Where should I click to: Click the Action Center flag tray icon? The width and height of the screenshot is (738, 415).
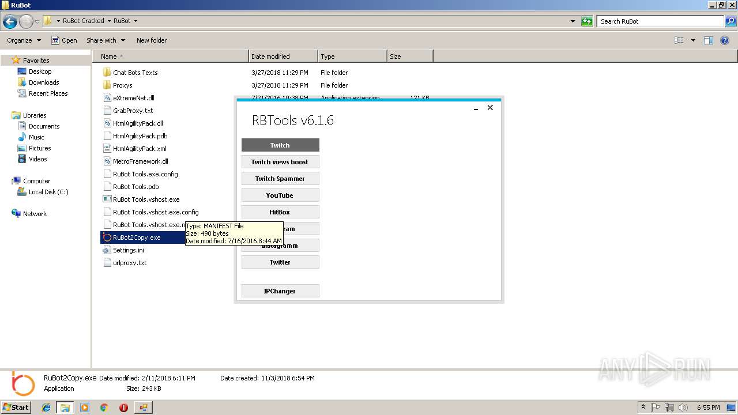tap(655, 408)
